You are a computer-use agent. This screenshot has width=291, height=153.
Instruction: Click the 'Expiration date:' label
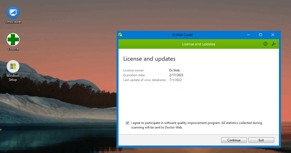[134, 75]
